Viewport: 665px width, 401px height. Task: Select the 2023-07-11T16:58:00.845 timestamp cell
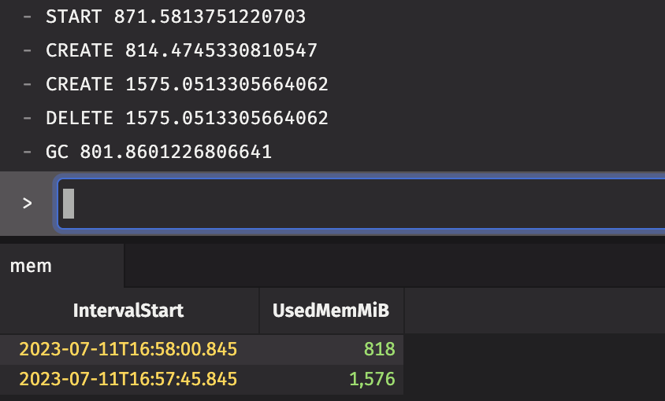128,349
